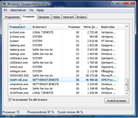The image size is (138, 118).
Task: Switch to the Tjenester tab
Action: [44, 17]
